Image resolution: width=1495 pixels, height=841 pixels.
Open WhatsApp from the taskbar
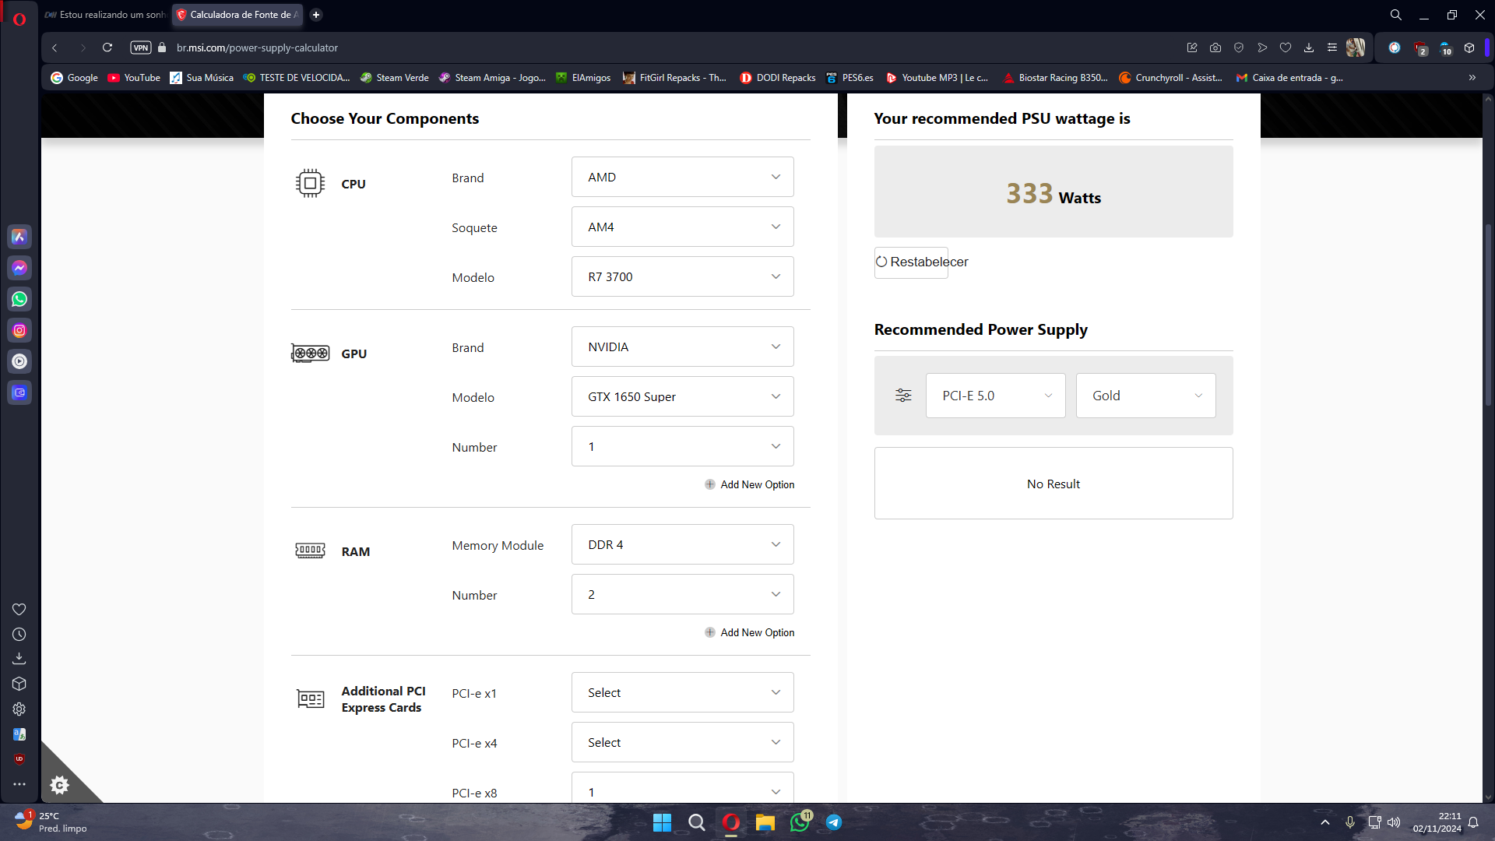click(800, 822)
